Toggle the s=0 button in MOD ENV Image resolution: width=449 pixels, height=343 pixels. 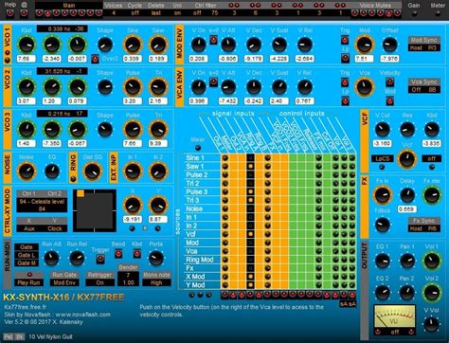point(214,40)
